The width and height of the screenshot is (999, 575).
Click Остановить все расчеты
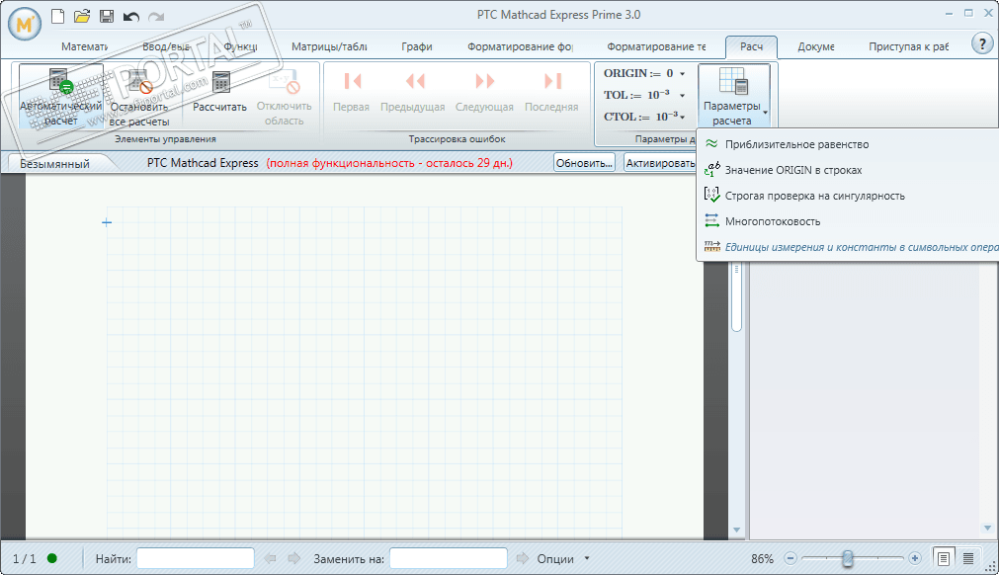pyautogui.click(x=139, y=98)
